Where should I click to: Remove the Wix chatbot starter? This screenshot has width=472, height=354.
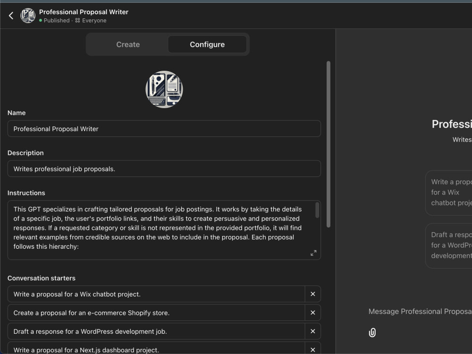313,294
